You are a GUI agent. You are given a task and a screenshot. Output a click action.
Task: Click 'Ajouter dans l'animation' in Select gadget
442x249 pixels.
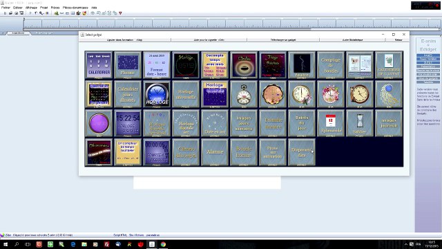coord(124,40)
